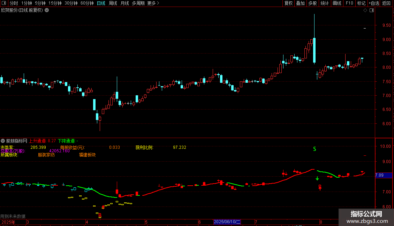Click the 欣贺股份(日线.前复权) chart title
Image resolution: width=394 pixels, height=226 pixels.
point(22,10)
